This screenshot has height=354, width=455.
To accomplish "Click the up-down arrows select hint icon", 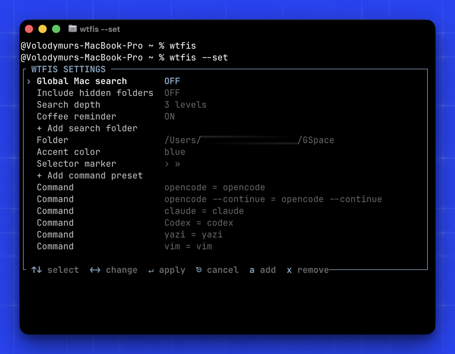I will (37, 270).
